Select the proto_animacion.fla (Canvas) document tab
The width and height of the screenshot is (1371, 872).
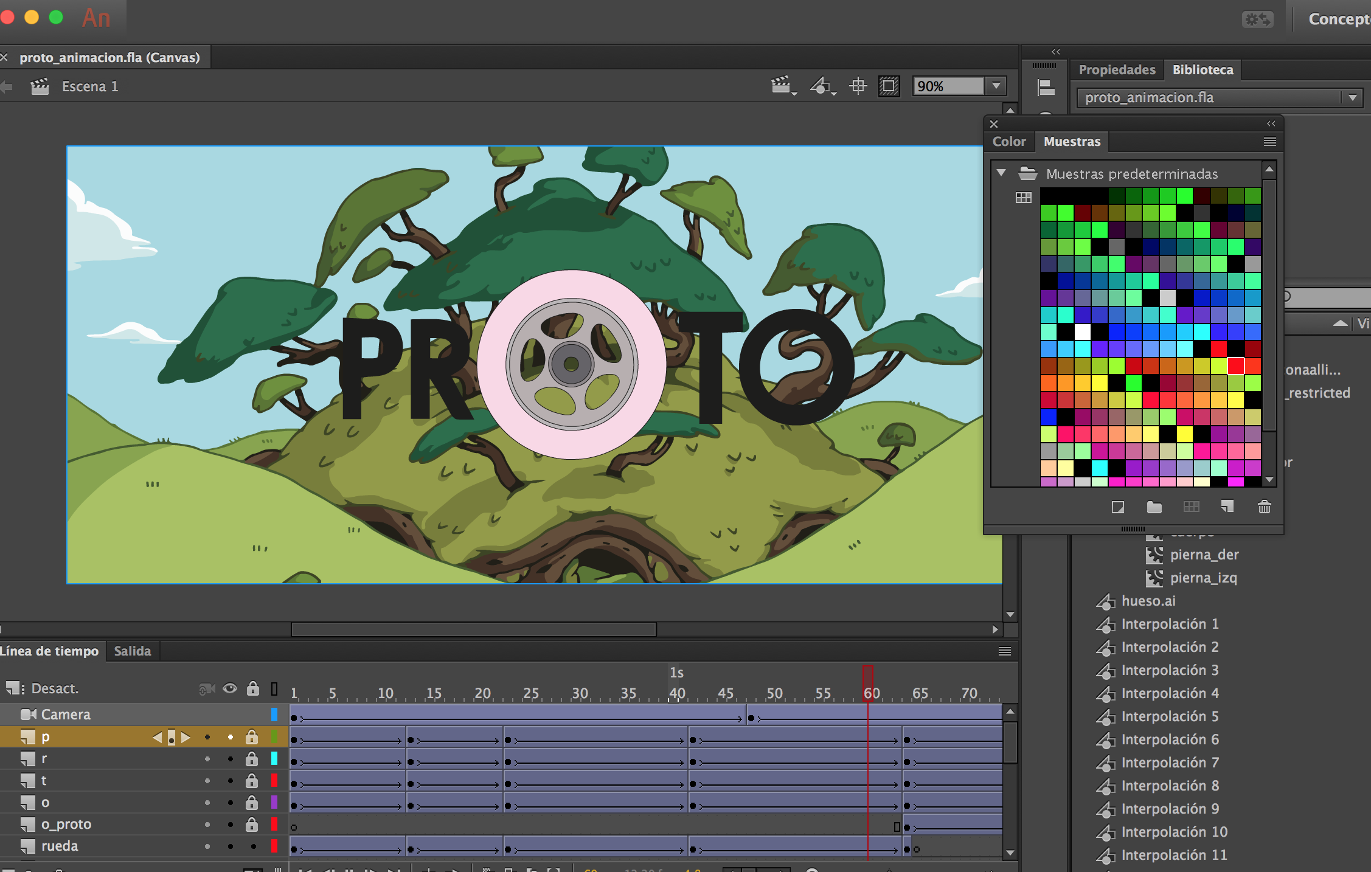pyautogui.click(x=109, y=58)
